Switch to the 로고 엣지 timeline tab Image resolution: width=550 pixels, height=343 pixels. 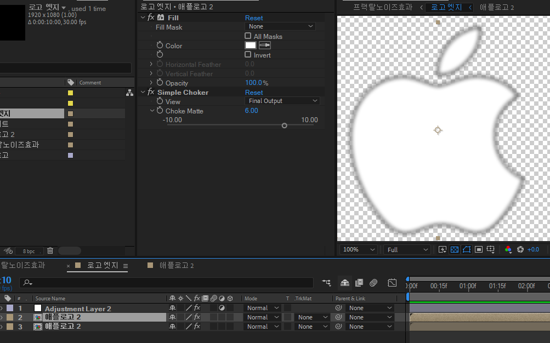103,265
